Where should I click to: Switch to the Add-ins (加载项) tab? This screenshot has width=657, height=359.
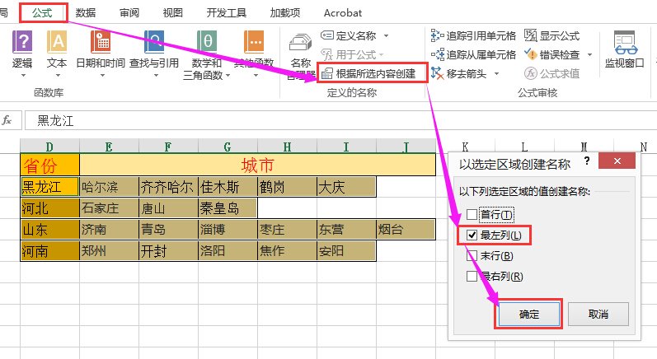285,13
